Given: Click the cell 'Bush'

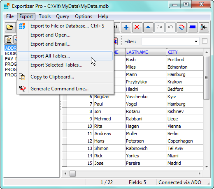Looking at the screenshot, I should point(146,60).
